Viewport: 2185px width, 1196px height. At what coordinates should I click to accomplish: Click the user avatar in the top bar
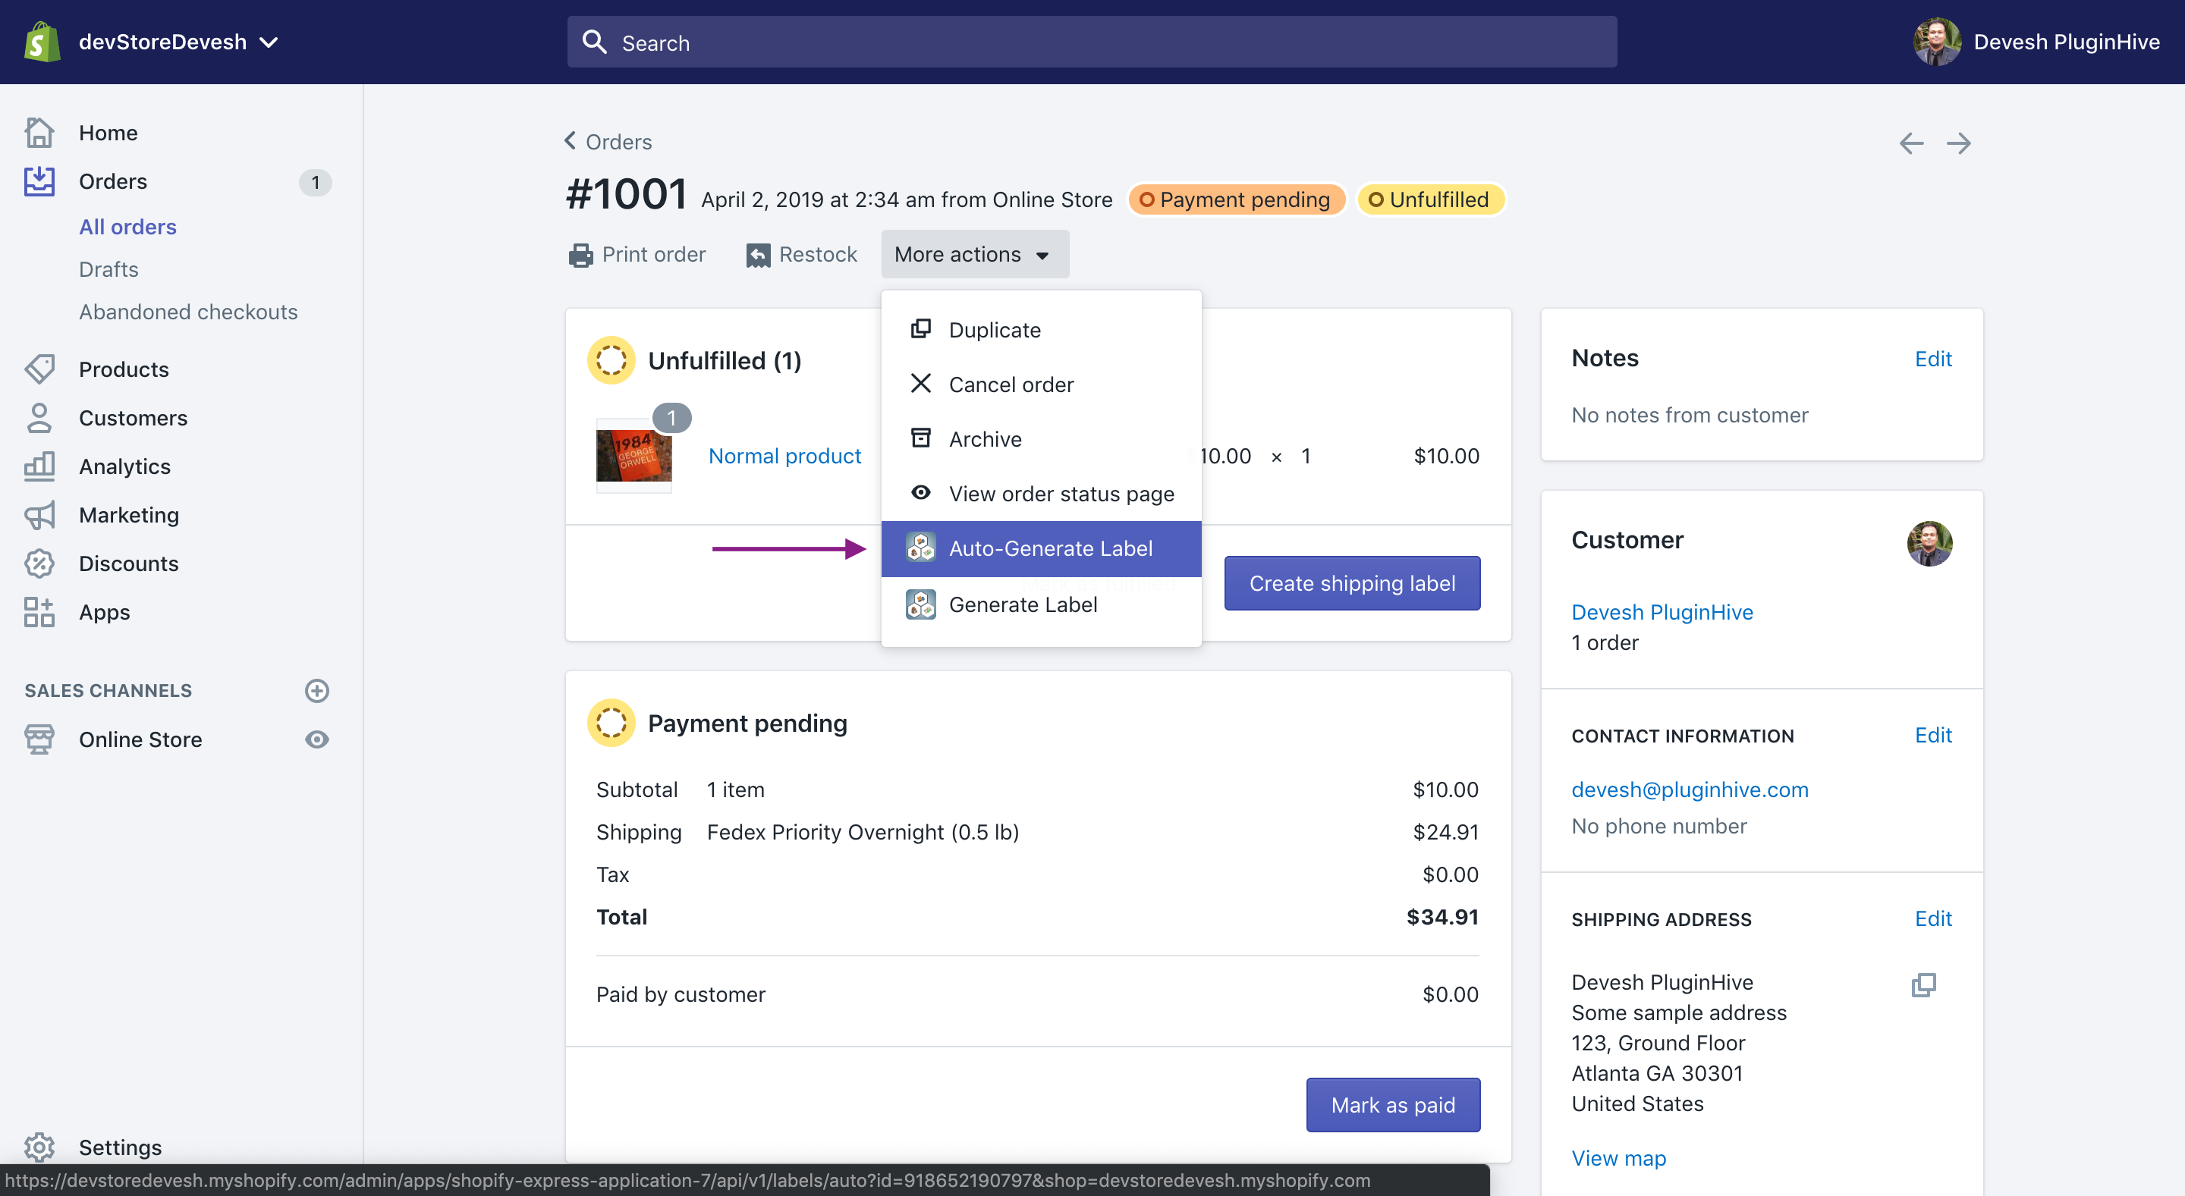coord(1936,42)
